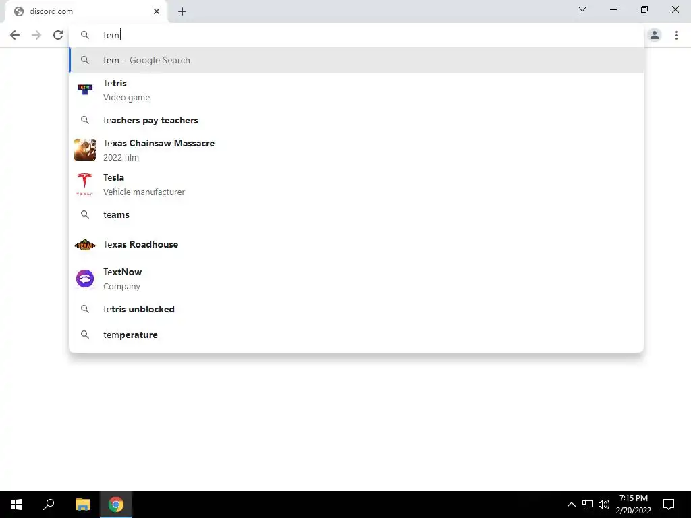Go back using the browser back arrow
The height and width of the screenshot is (518, 691).
click(15, 35)
